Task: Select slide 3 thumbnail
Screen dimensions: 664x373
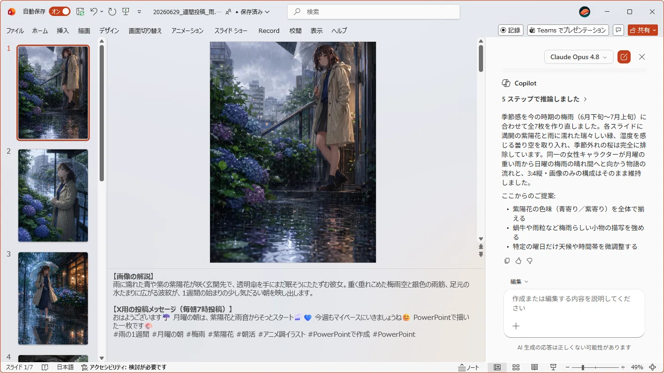Action: coord(53,298)
